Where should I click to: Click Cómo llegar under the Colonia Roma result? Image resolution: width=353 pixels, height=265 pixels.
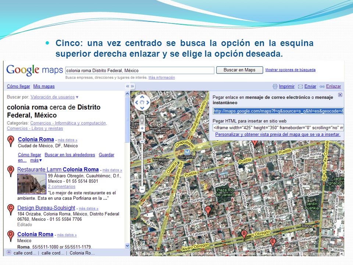(x=29, y=155)
